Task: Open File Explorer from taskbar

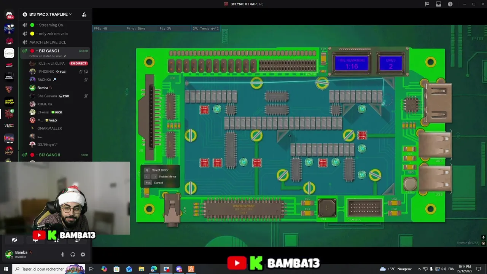Action: (x=142, y=269)
